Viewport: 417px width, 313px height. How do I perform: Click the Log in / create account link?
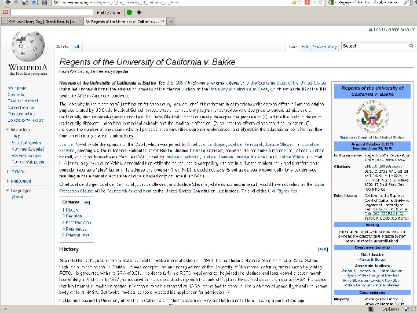point(394,30)
